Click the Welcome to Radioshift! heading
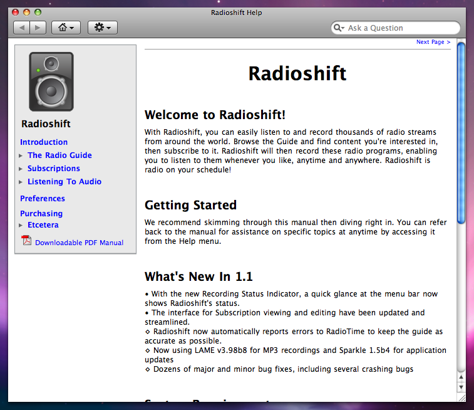This screenshot has width=474, height=410. 215,115
